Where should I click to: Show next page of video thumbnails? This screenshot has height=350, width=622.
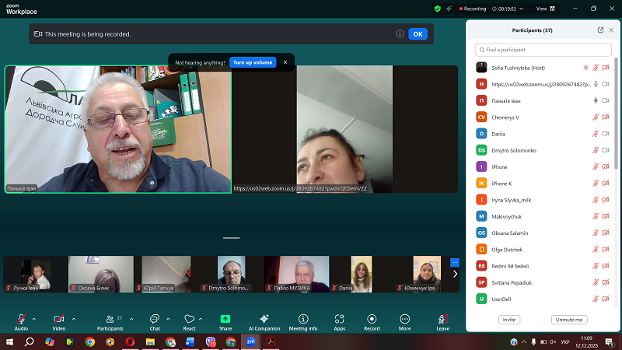point(455,274)
